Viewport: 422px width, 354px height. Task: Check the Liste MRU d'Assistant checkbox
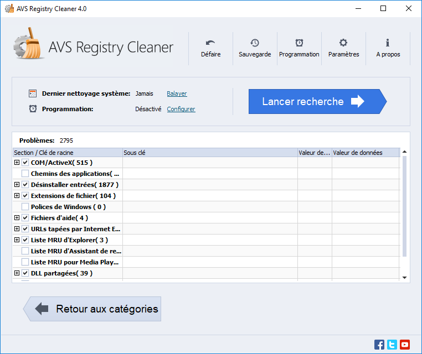point(25,251)
